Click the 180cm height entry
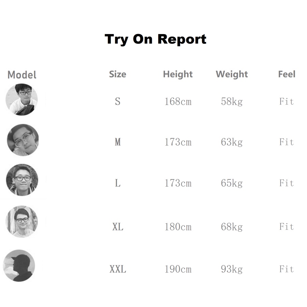This screenshot has width=307, height=307. [178, 226]
